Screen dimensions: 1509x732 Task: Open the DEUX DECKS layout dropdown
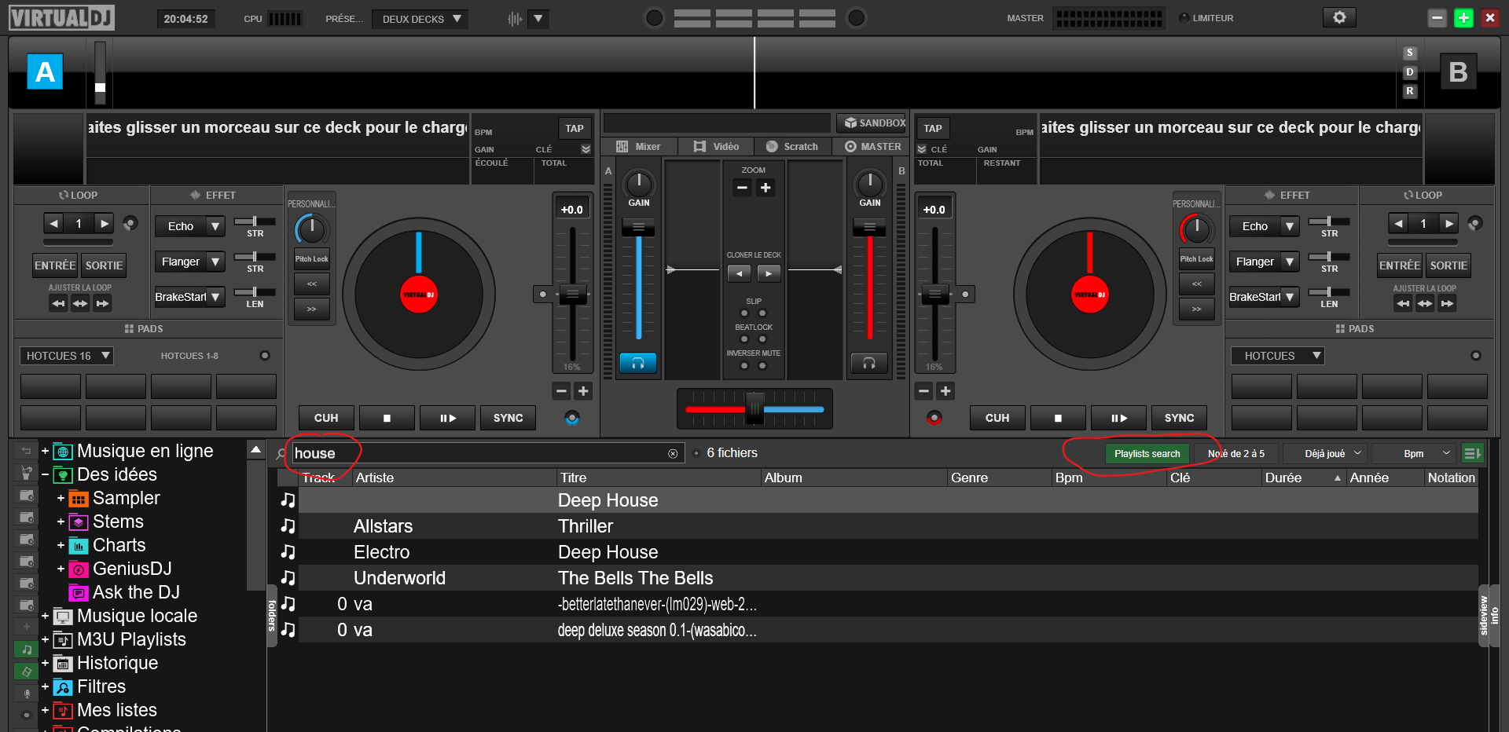tap(420, 19)
